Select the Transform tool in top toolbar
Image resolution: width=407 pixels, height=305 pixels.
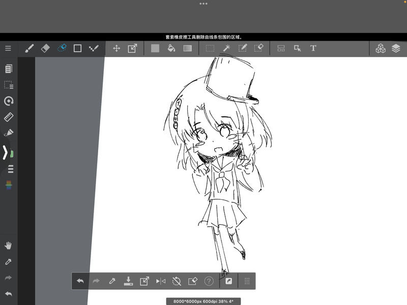(x=132, y=48)
